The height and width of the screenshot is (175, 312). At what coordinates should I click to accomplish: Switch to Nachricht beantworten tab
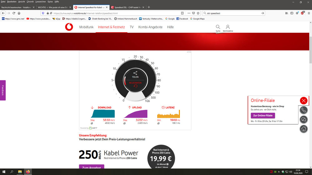(x=16, y=7)
